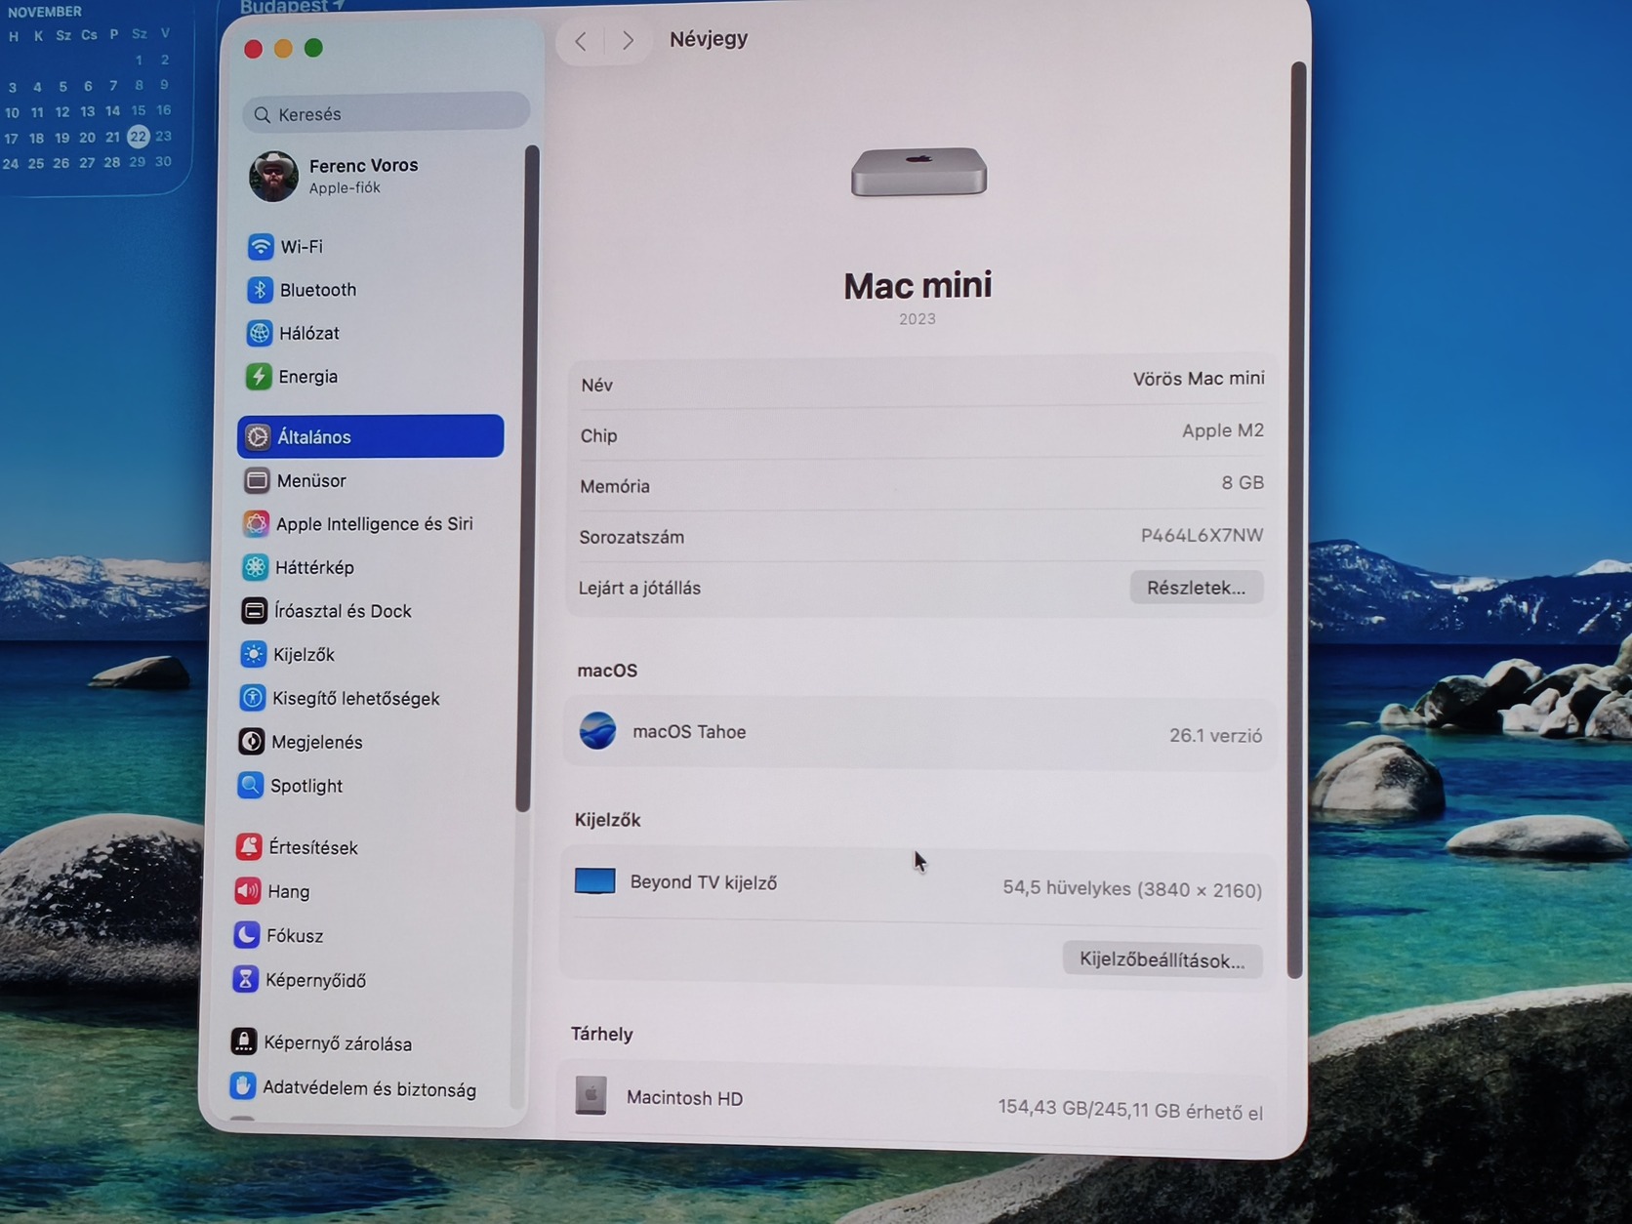The width and height of the screenshot is (1632, 1224).
Task: Focus the Keresés search field
Action: pos(386,114)
